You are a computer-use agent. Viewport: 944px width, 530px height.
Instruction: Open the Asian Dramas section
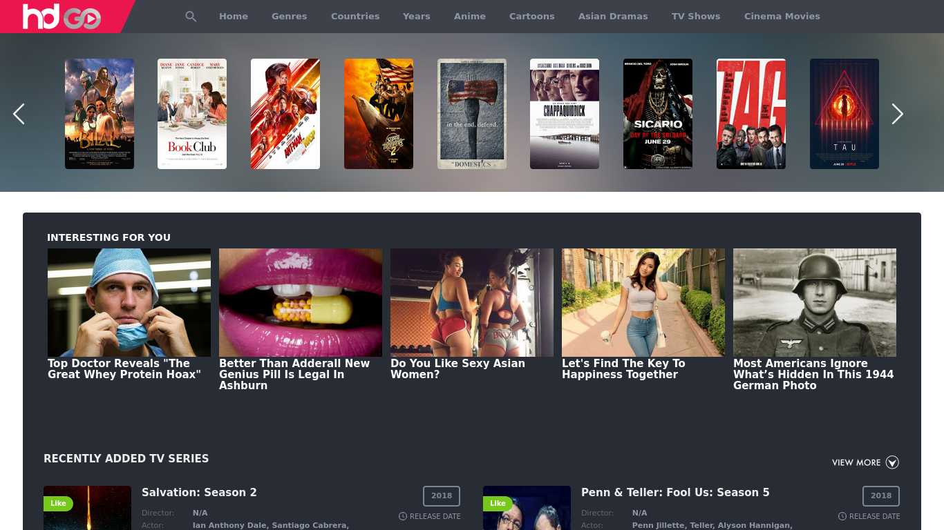613,17
